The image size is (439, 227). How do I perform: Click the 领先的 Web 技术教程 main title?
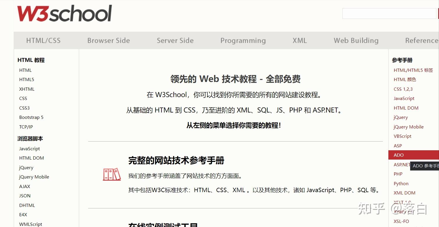[235, 79]
